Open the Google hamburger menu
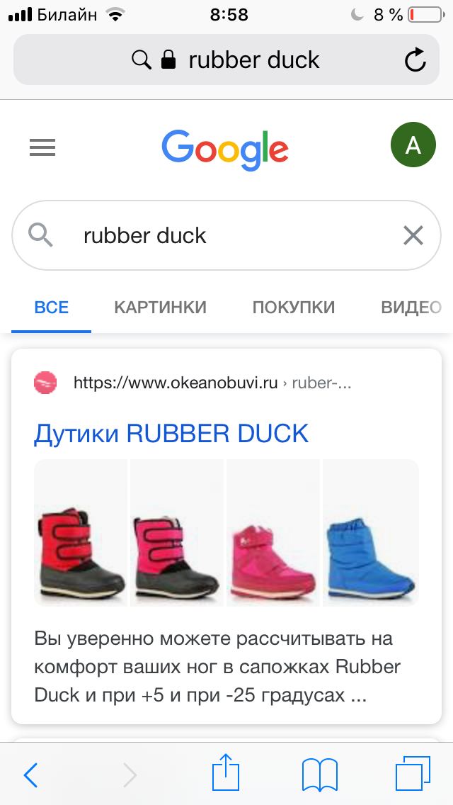The height and width of the screenshot is (805, 453). pyautogui.click(x=42, y=148)
